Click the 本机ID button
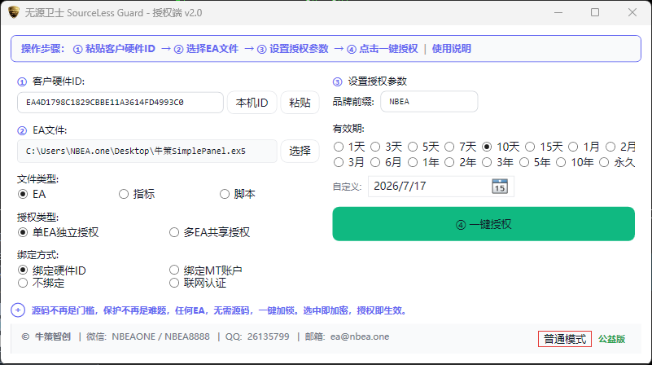The height and width of the screenshot is (365, 652). [x=252, y=103]
